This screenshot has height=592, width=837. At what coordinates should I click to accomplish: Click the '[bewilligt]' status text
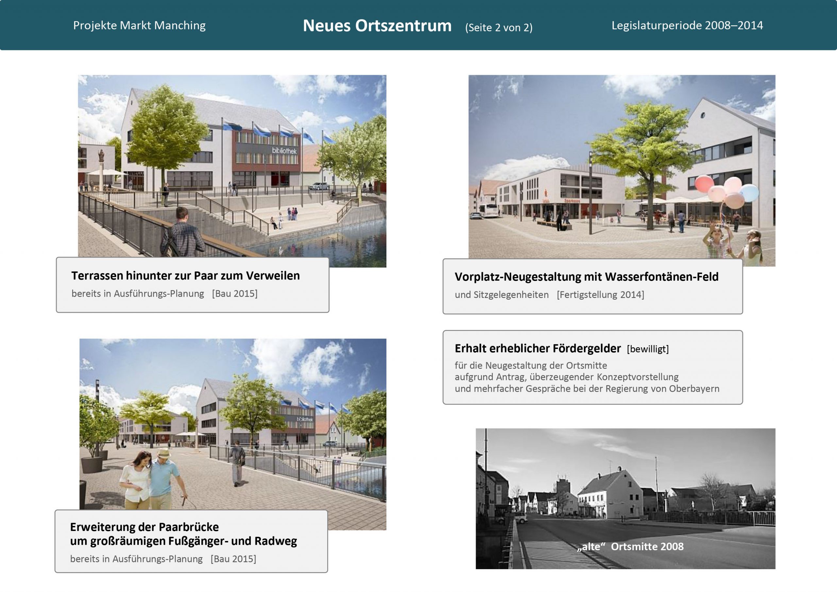point(648,349)
